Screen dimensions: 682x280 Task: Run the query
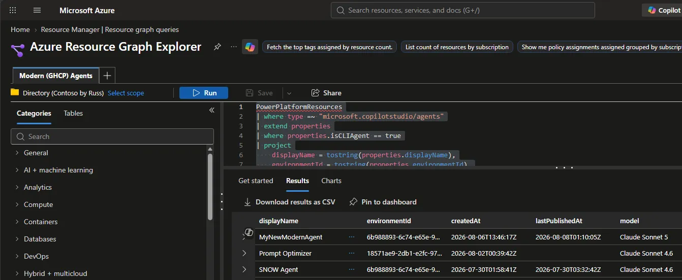204,93
